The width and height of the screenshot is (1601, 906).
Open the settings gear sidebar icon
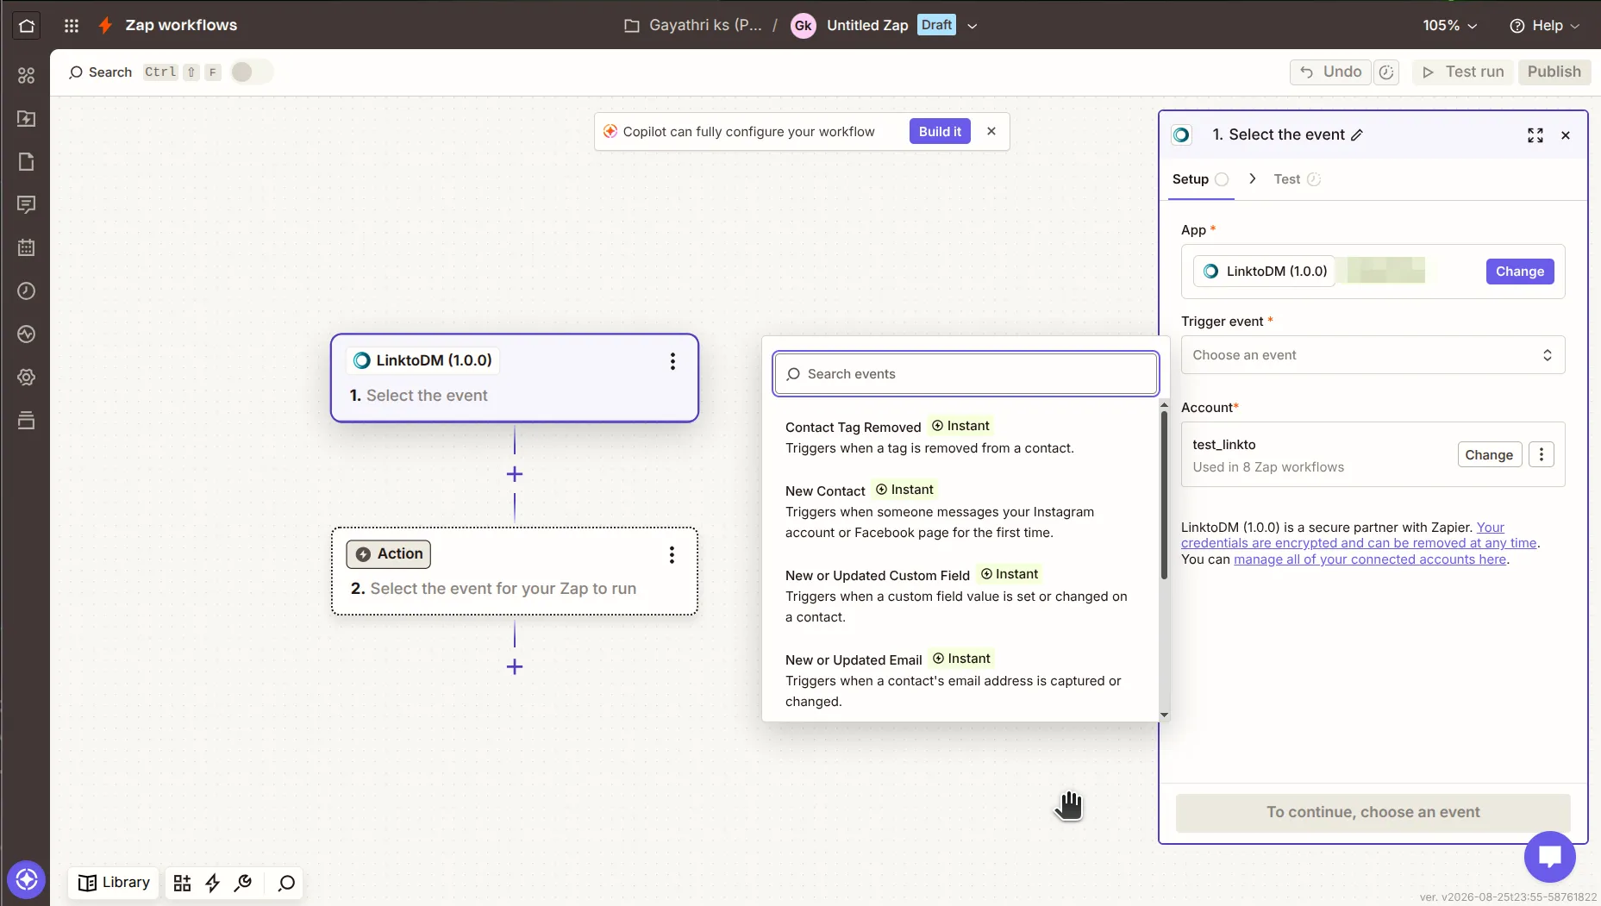27,378
